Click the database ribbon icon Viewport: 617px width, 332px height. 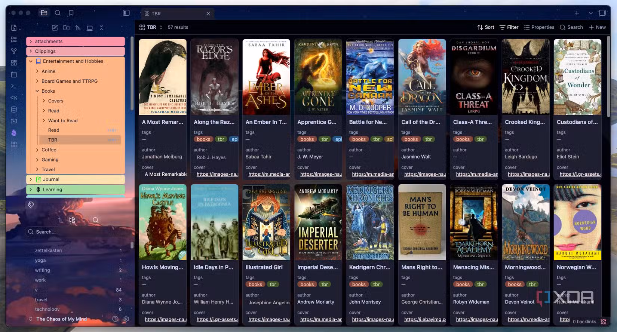pyautogui.click(x=14, y=110)
